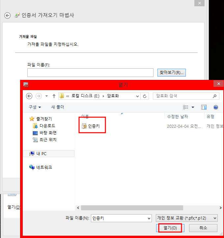
Task: Go back in the Open dialog
Action: click(29, 96)
